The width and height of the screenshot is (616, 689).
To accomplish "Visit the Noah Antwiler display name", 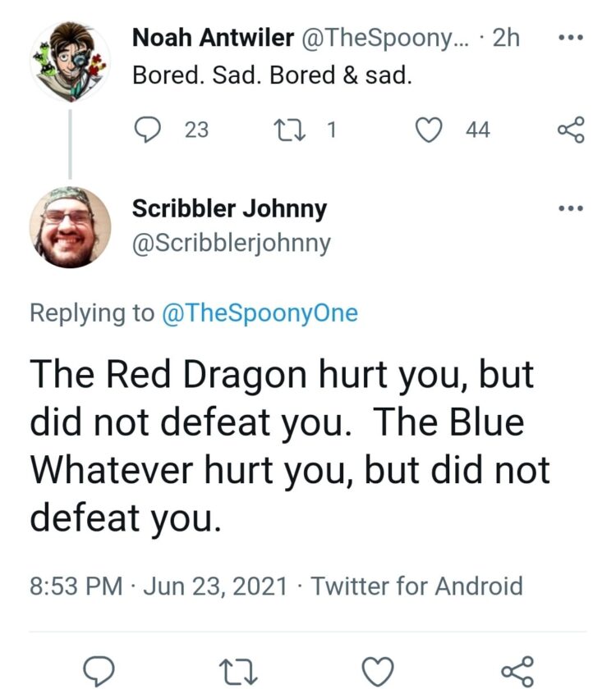I will coord(212,38).
